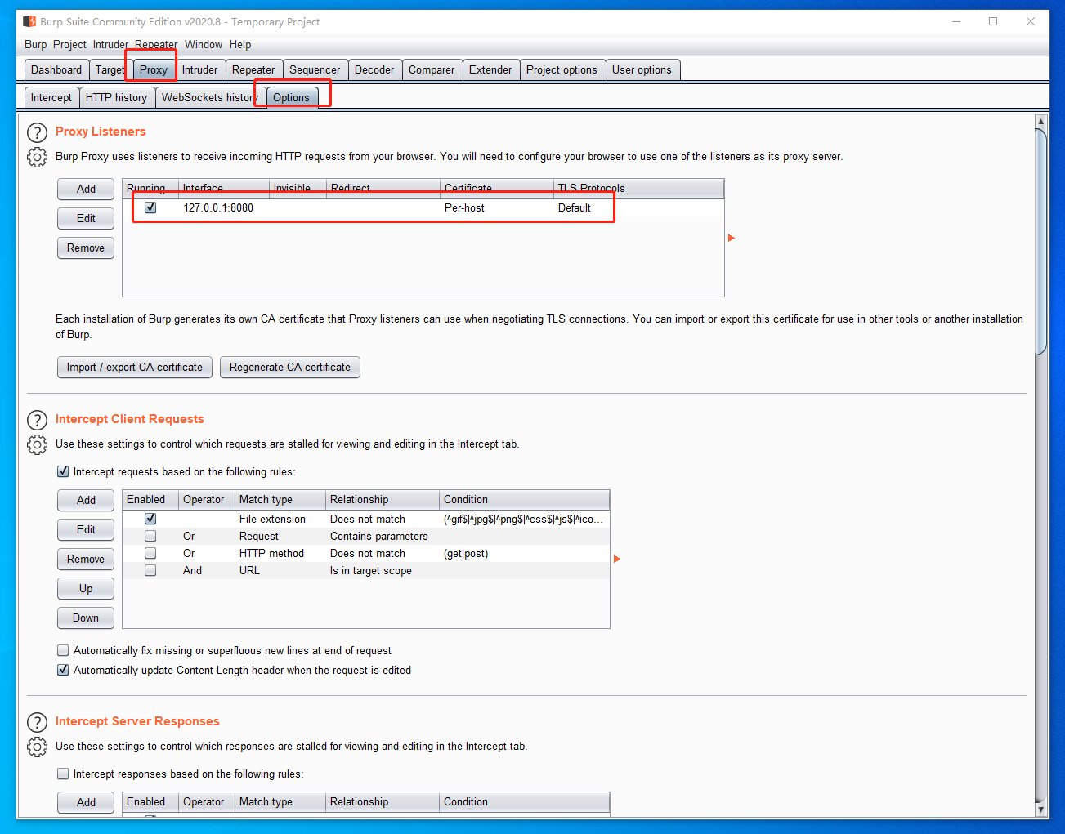Disable the File extension rule checkbox
This screenshot has height=834, width=1065.
(x=150, y=519)
